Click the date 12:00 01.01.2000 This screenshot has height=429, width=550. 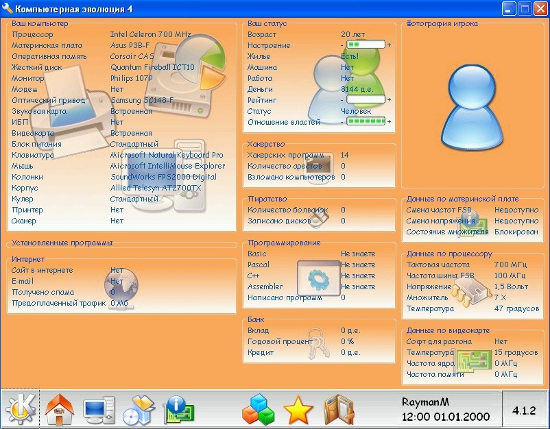click(446, 417)
